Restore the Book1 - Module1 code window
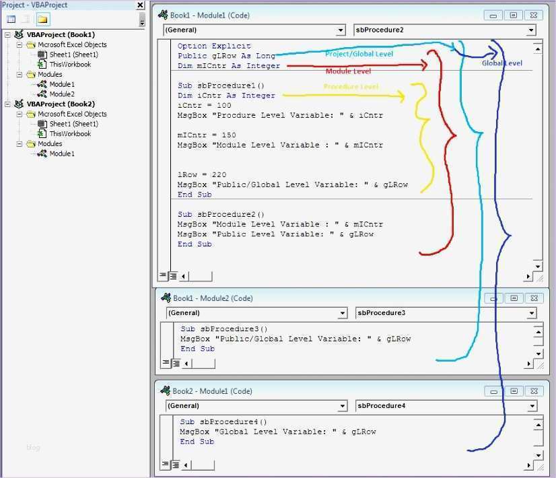Image resolution: width=556 pixels, height=478 pixels. [x=513, y=15]
